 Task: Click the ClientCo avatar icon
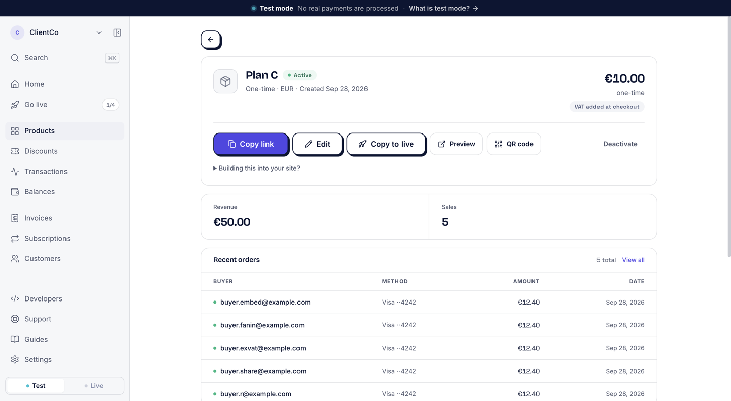17,32
